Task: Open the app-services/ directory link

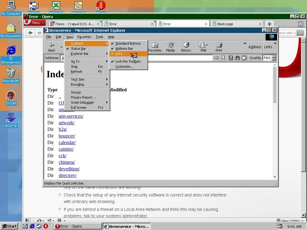Action: 71,116
